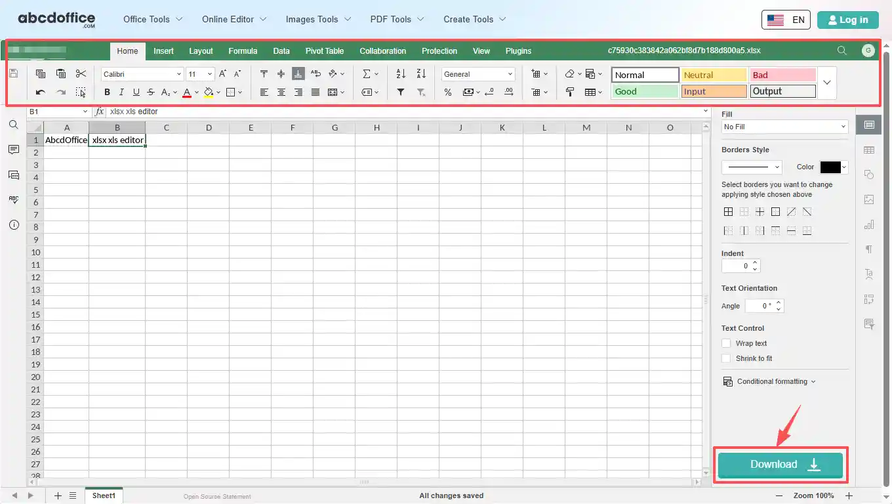This screenshot has width=892, height=504.
Task: Enable the Wrap text checkbox
Action: pos(726,343)
